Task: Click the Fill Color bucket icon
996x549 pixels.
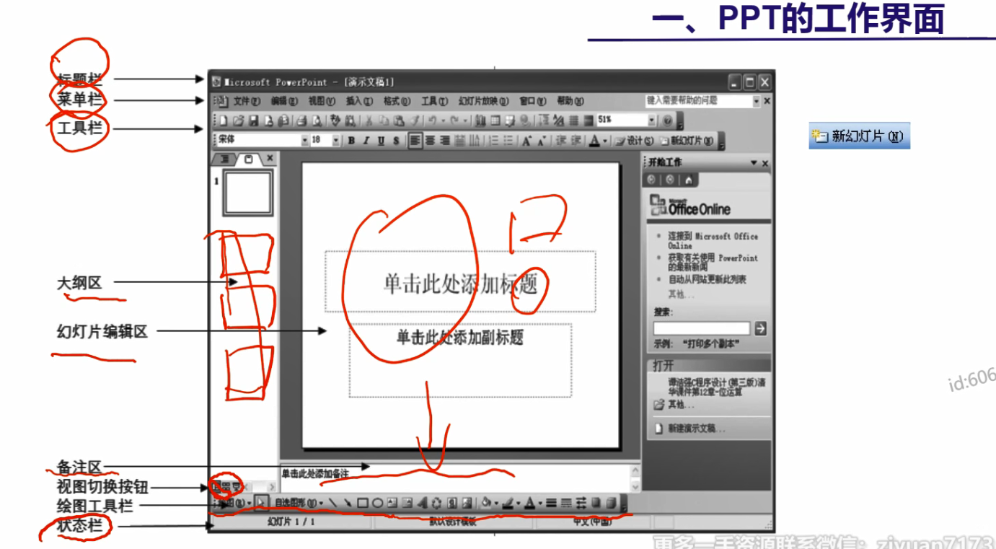Action: [x=486, y=503]
